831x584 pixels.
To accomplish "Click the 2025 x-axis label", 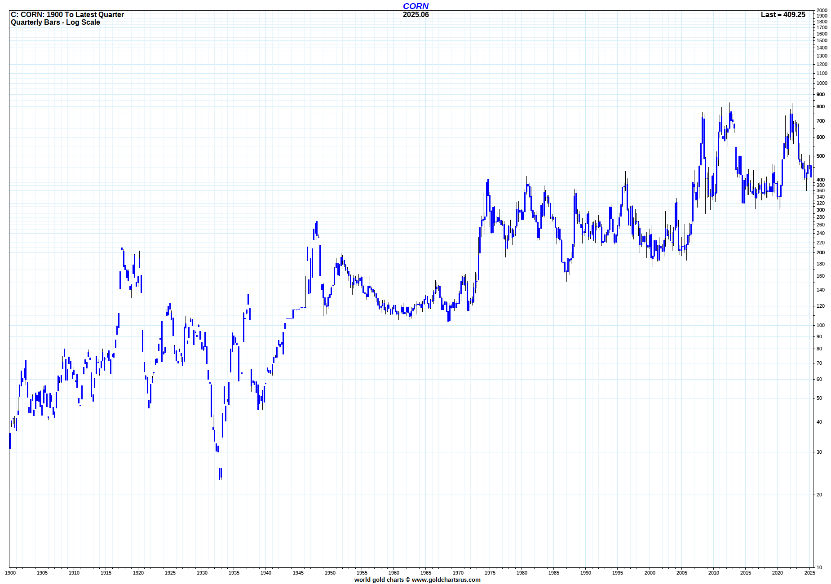I will [x=810, y=573].
